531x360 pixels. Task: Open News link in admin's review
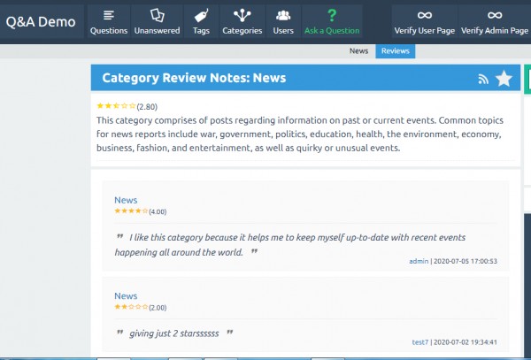(126, 200)
